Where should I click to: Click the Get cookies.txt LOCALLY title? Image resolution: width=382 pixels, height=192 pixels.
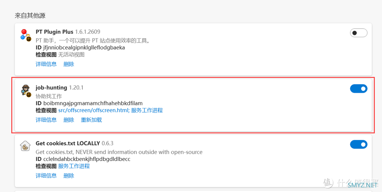pos(68,143)
